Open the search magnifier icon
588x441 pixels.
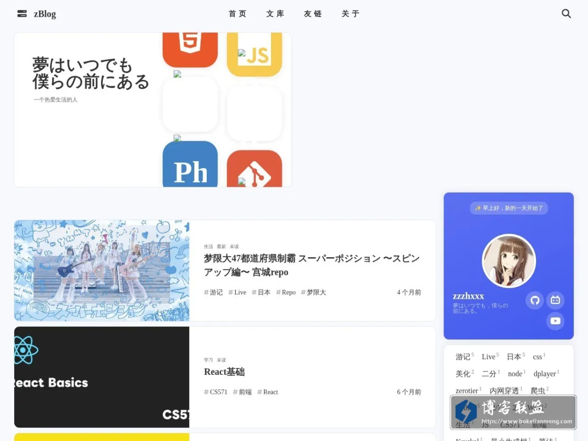pyautogui.click(x=566, y=14)
